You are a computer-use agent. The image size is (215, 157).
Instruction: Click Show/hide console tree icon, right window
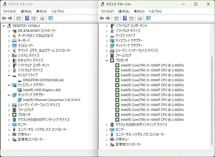point(116,18)
